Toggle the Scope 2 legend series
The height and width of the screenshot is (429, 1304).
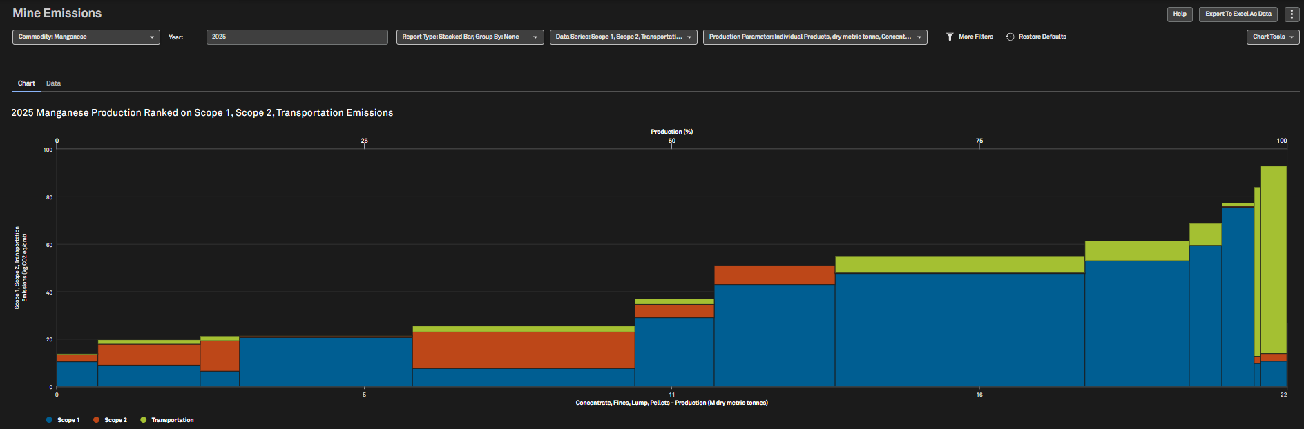110,420
